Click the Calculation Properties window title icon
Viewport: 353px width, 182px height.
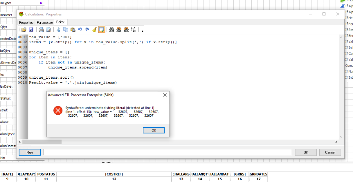click(21, 14)
